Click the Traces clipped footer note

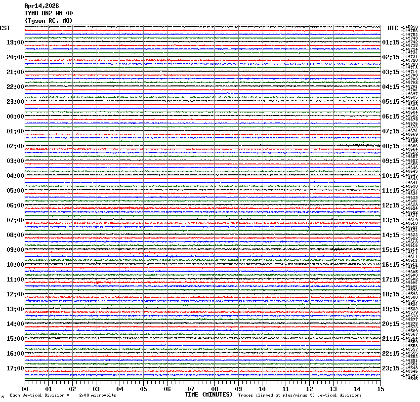click(299, 395)
